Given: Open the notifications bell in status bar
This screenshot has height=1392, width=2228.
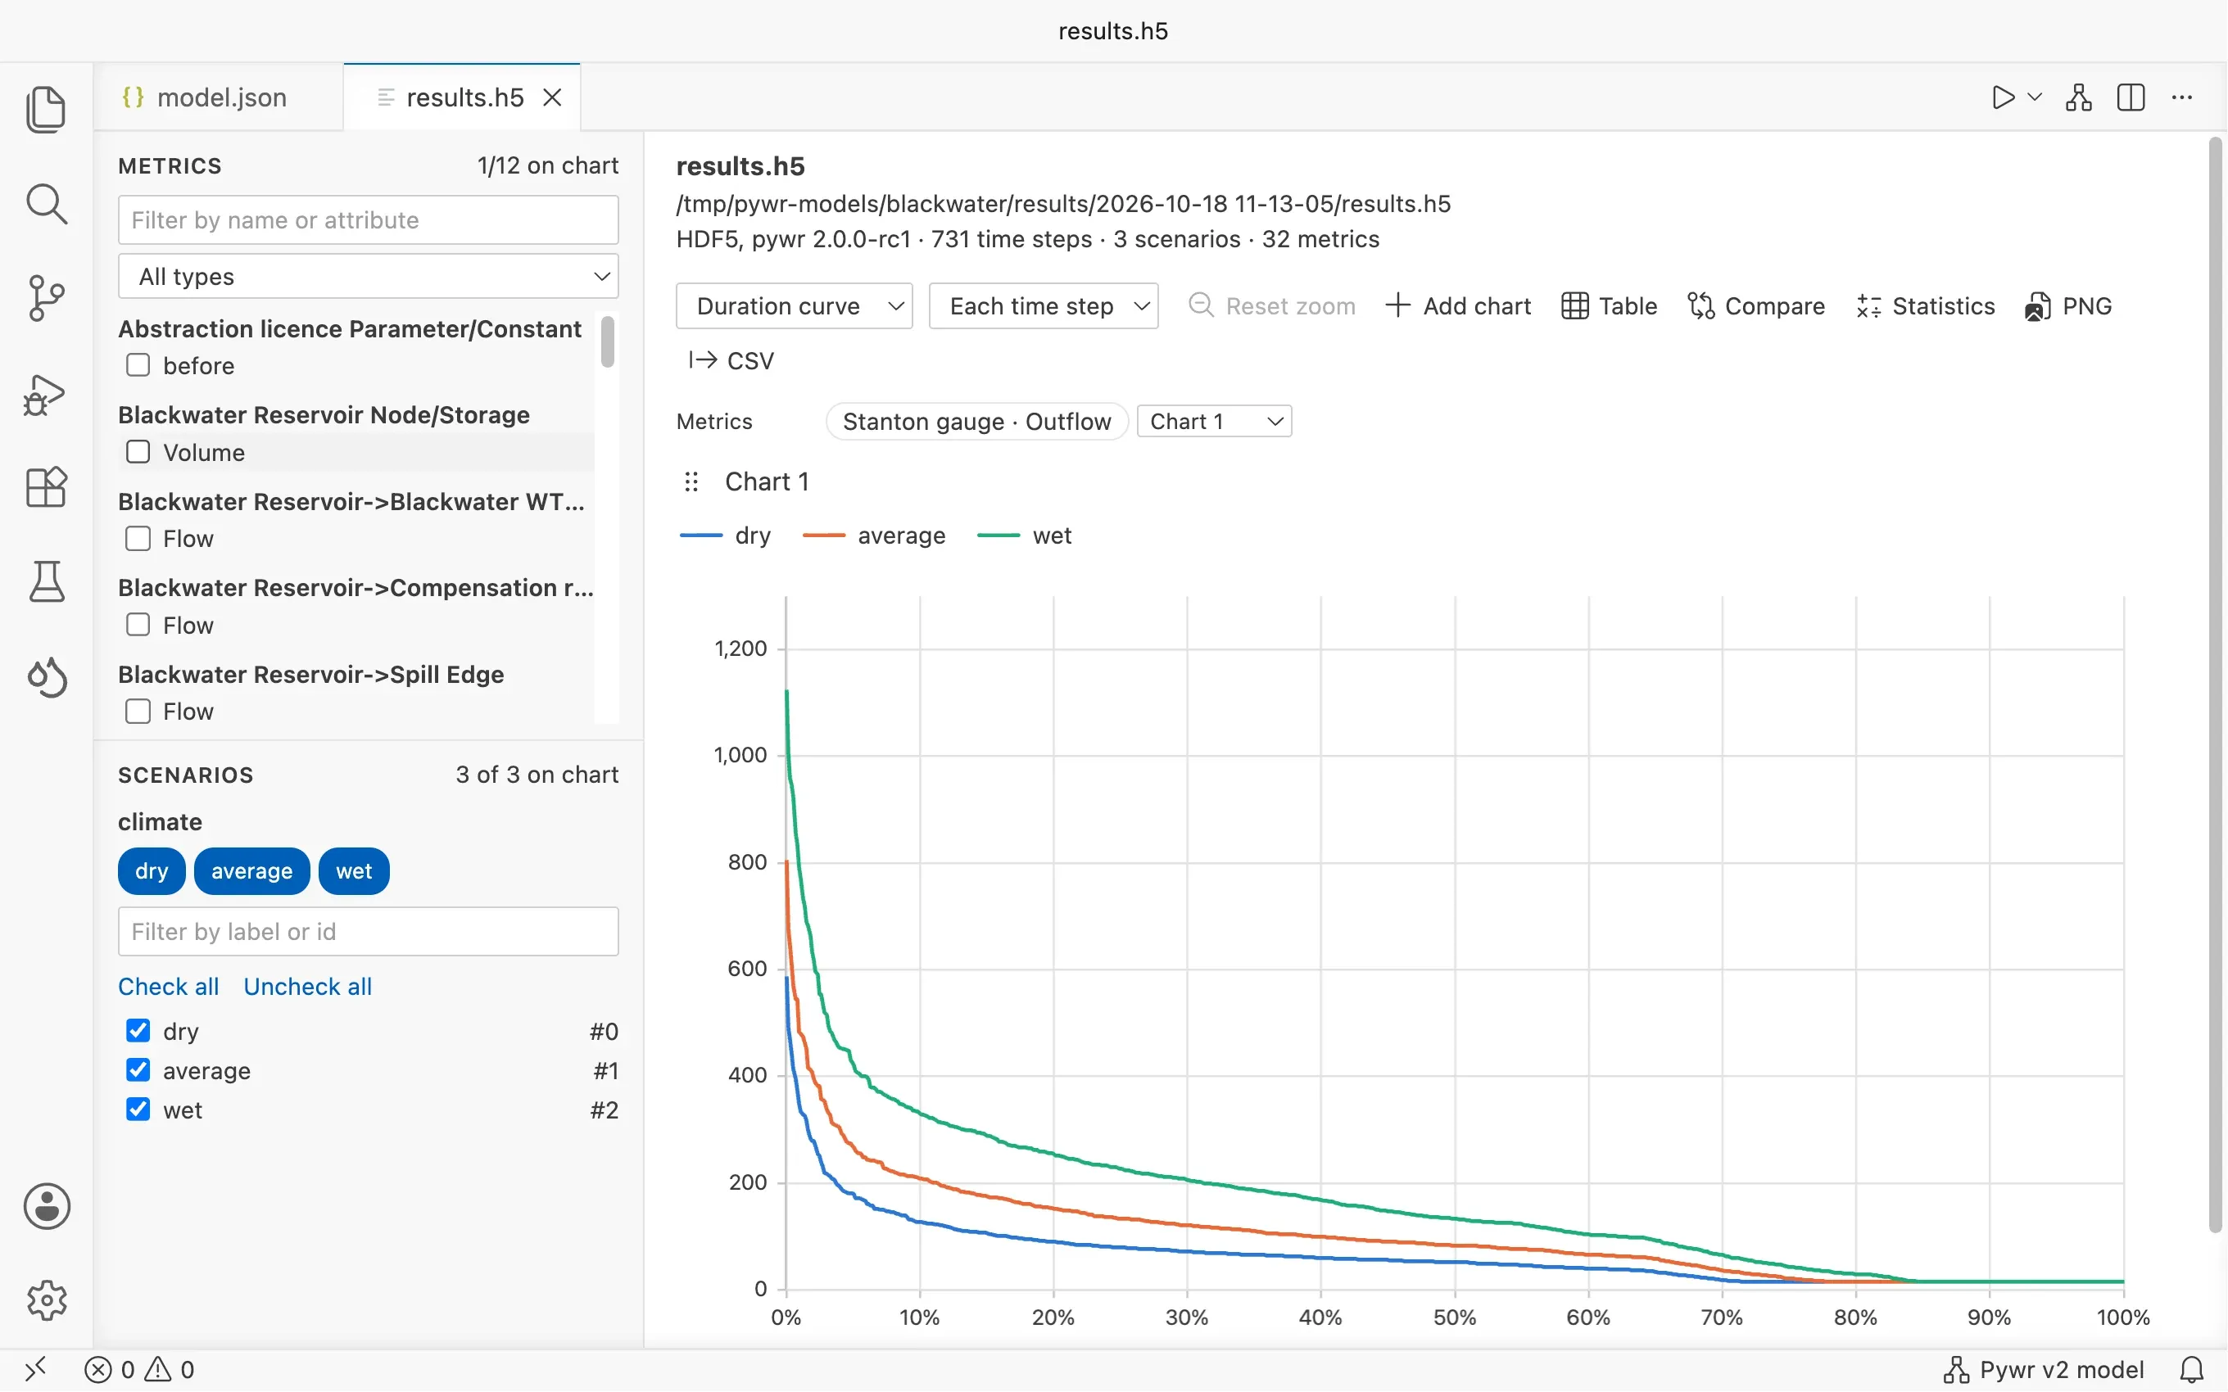Looking at the screenshot, I should click(x=2192, y=1370).
